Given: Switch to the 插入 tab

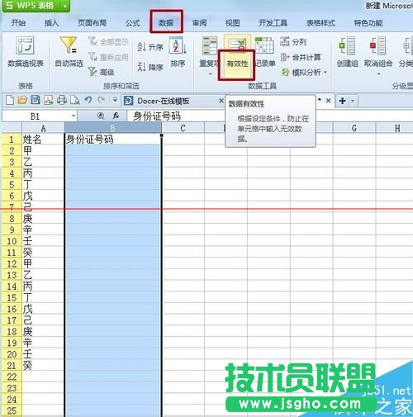Looking at the screenshot, I should click(x=51, y=23).
